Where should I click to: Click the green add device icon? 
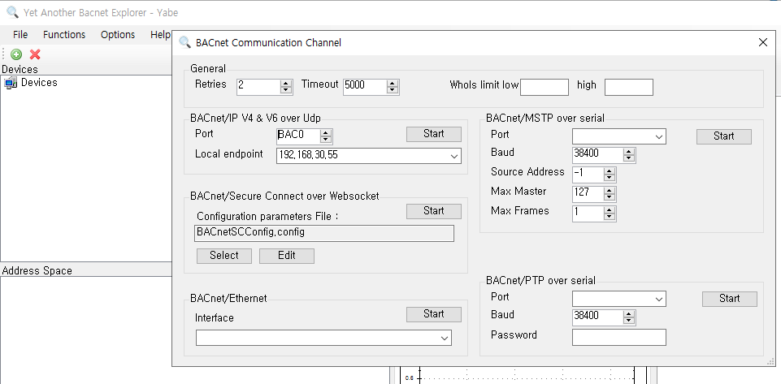(16, 54)
